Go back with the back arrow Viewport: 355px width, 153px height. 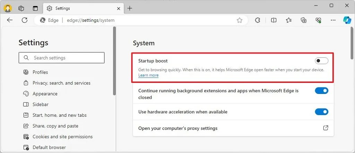tap(10, 20)
